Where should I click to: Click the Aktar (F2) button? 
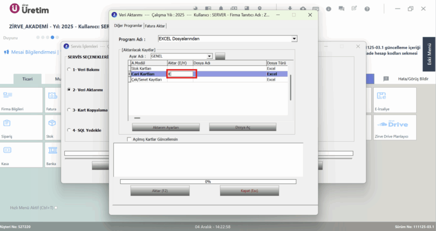pos(160,191)
